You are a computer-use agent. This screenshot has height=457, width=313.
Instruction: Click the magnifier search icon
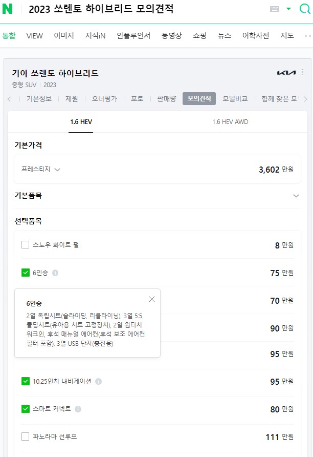tap(304, 9)
